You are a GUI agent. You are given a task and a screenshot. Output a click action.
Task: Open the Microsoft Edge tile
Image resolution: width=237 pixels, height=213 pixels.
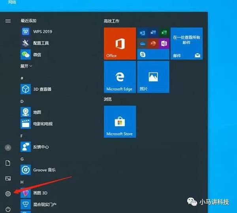[120, 77]
